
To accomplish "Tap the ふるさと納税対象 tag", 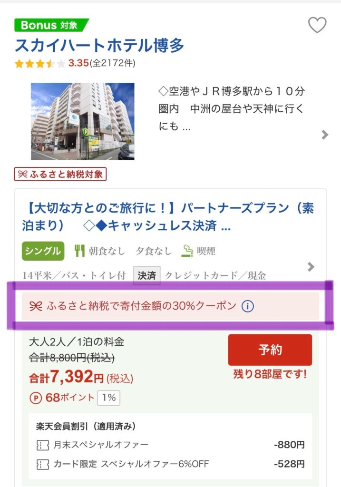I will (60, 174).
